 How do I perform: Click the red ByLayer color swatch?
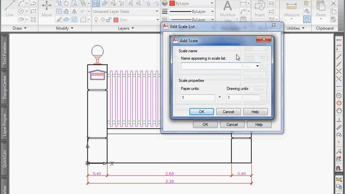pos(172,3)
